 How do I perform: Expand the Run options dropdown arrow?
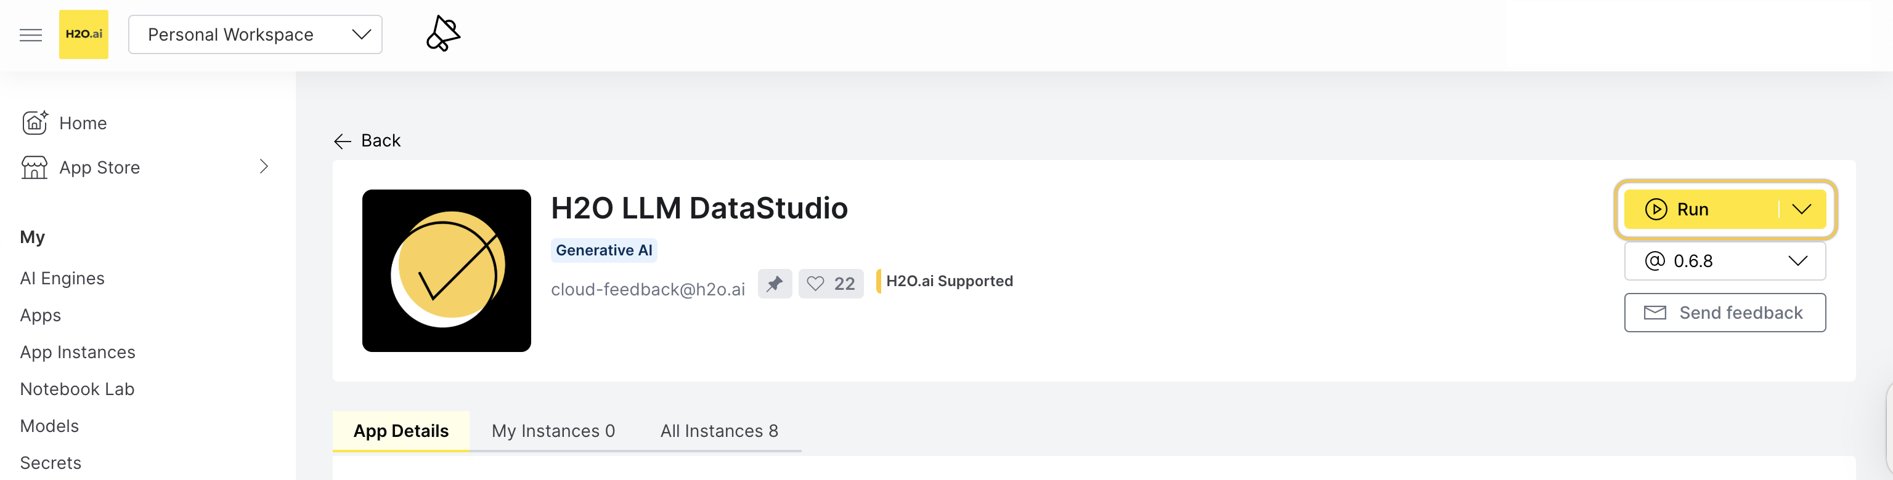[x=1802, y=209]
